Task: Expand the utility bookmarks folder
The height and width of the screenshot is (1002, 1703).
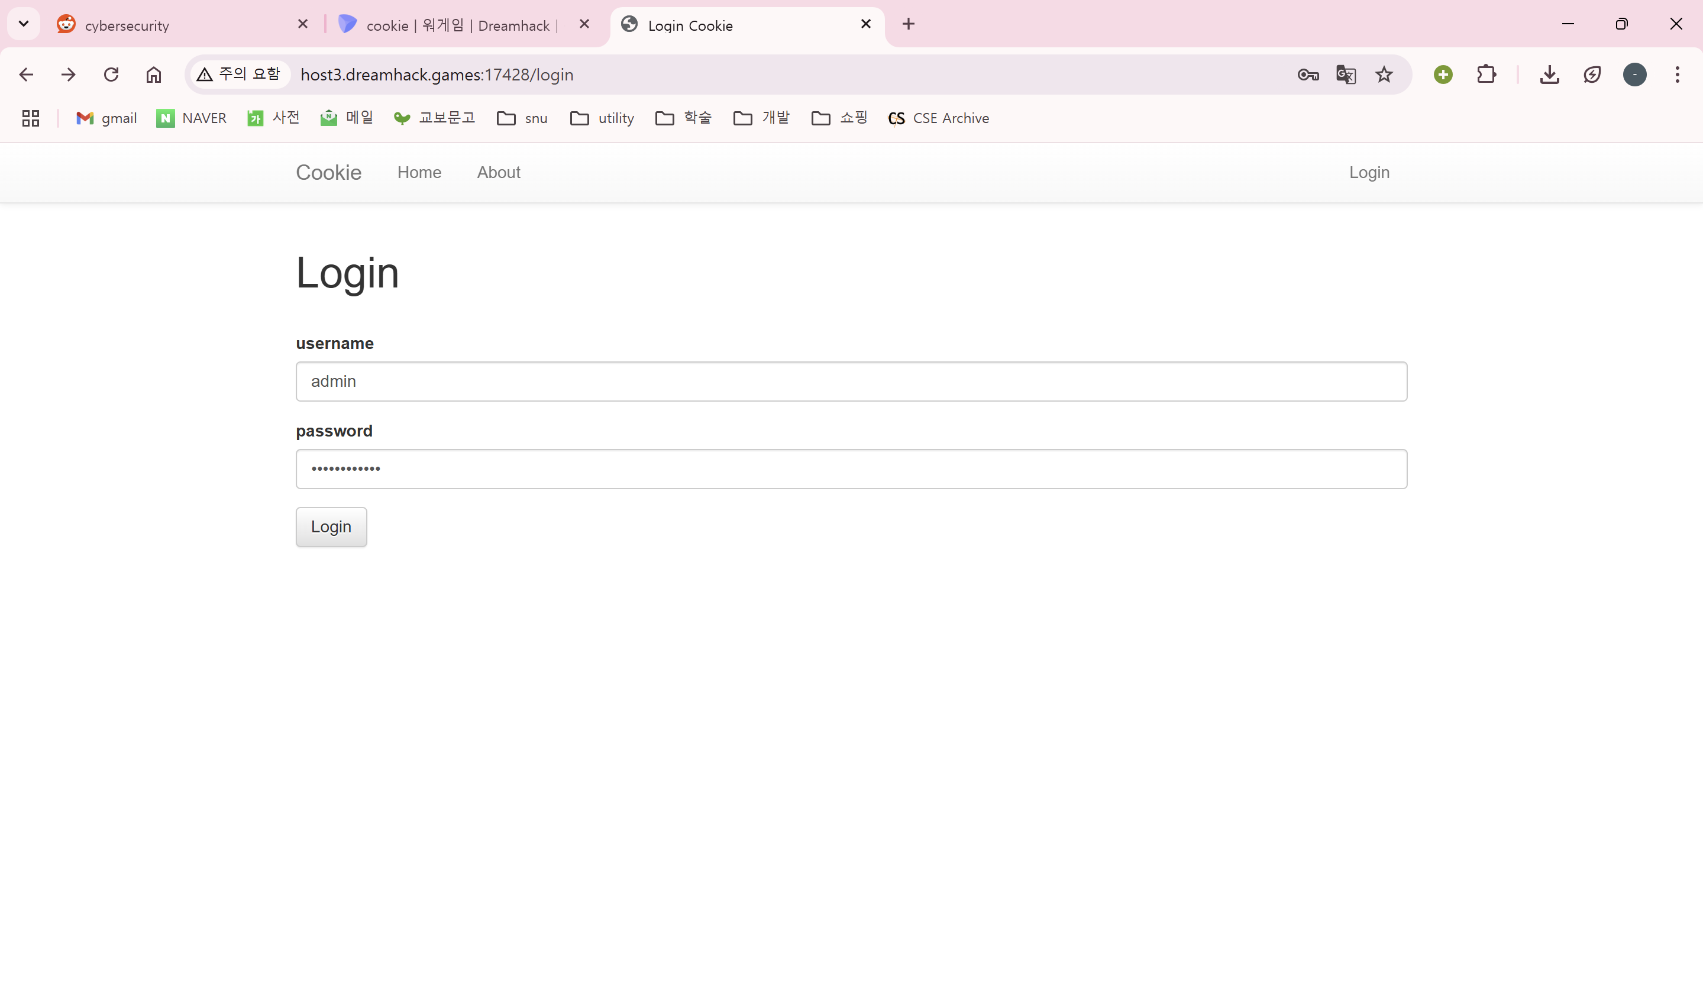Action: tap(602, 118)
